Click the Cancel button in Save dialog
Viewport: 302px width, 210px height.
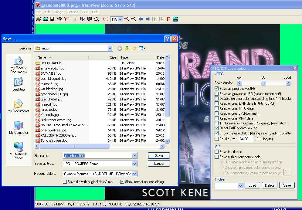[x=159, y=164]
